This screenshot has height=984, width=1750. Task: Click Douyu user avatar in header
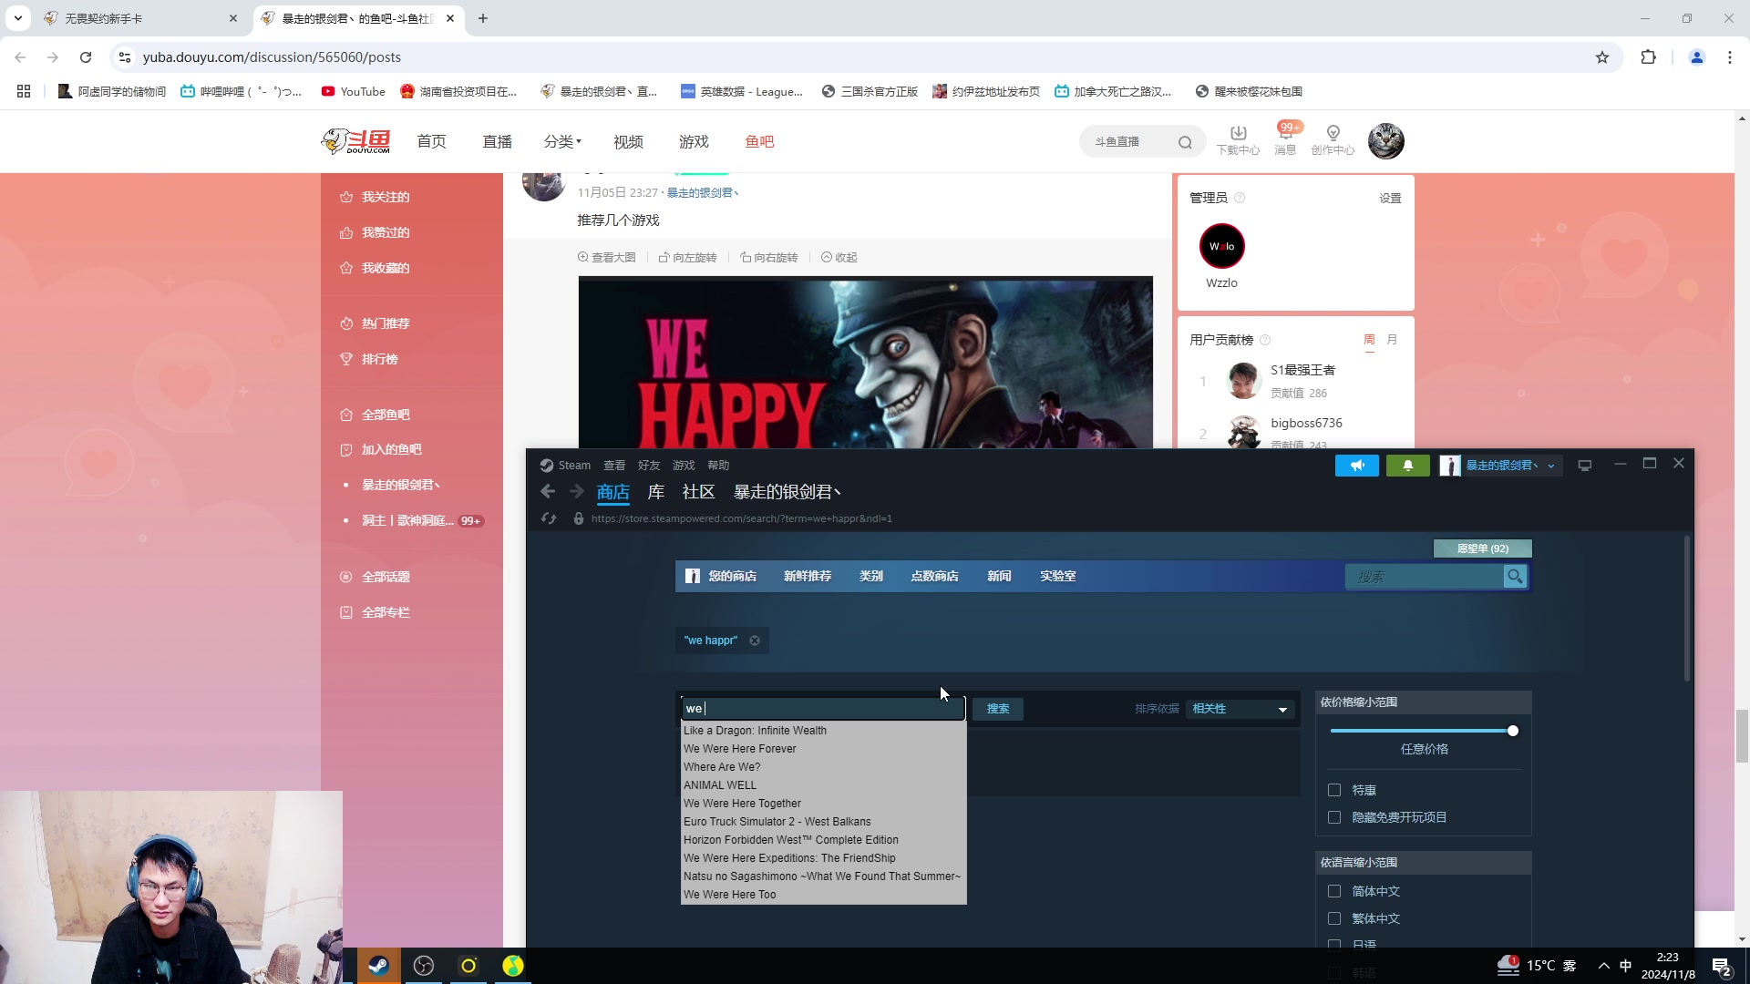tap(1386, 141)
